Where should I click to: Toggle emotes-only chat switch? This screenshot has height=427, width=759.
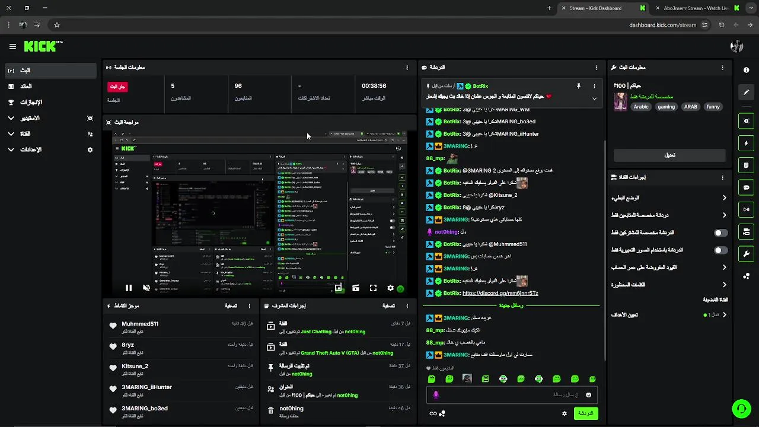[720, 250]
